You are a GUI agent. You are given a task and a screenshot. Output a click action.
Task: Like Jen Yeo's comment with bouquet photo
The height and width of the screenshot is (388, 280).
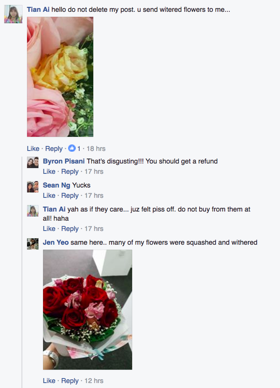click(49, 381)
